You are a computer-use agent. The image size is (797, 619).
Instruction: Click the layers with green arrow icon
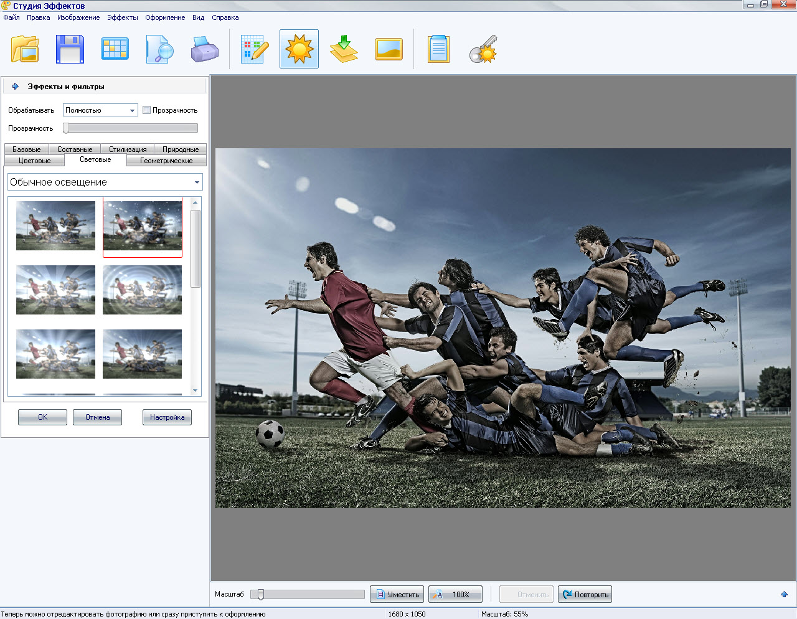[x=344, y=49]
